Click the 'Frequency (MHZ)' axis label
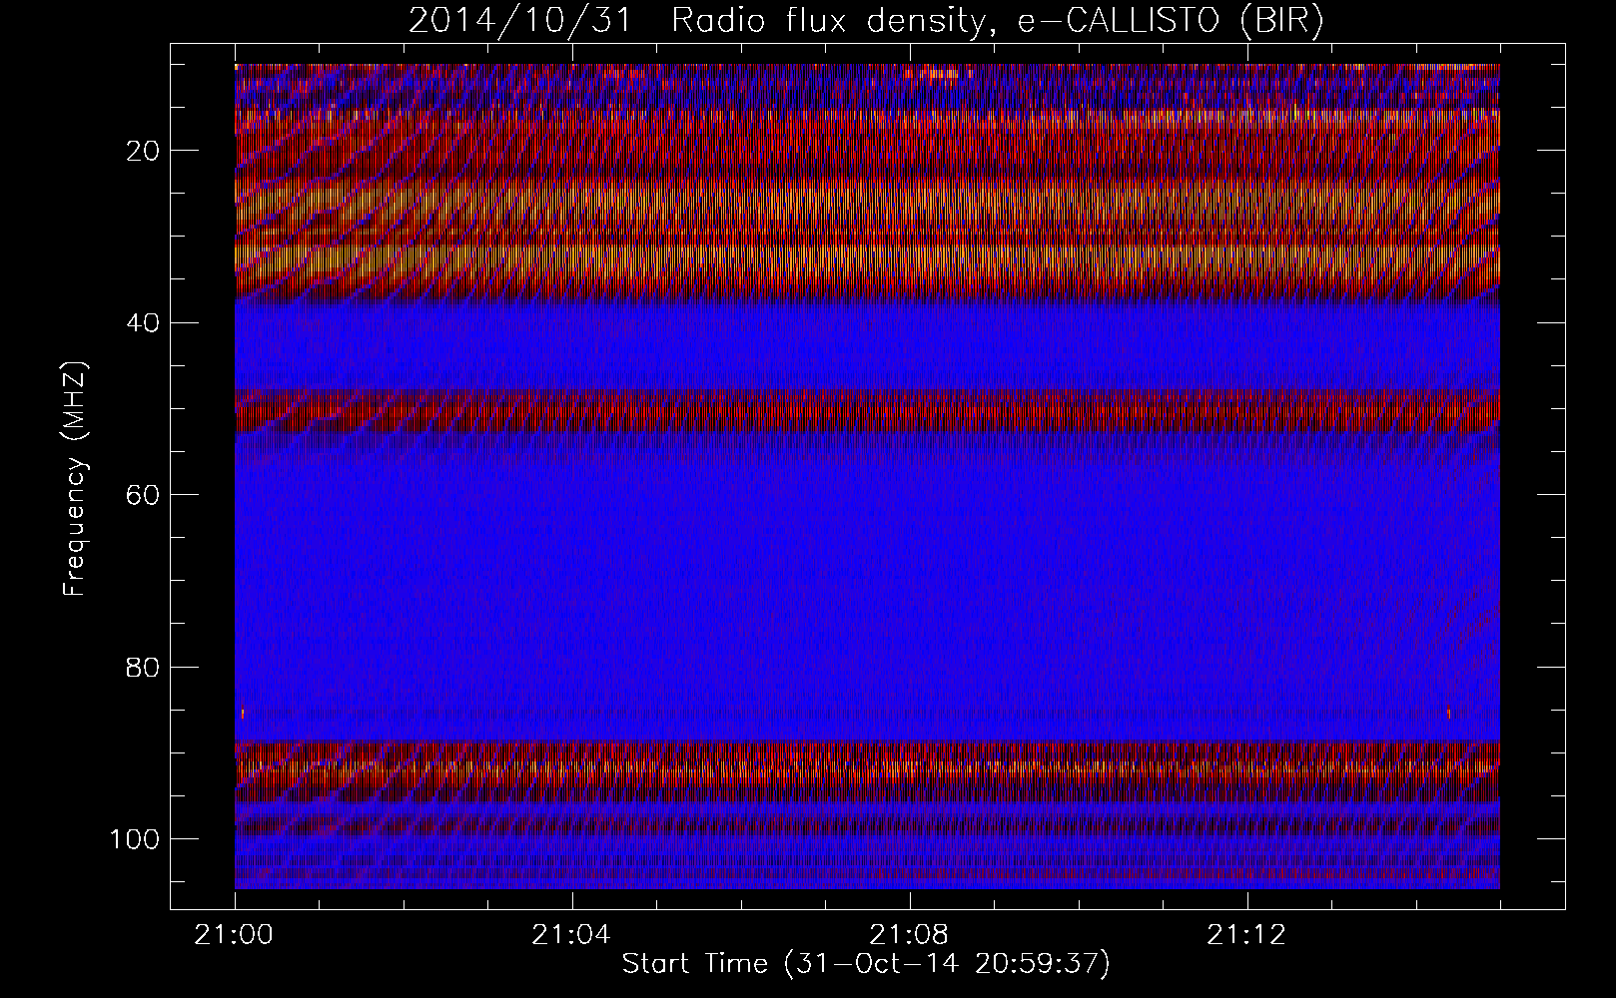The height and width of the screenshot is (998, 1616). click(76, 478)
